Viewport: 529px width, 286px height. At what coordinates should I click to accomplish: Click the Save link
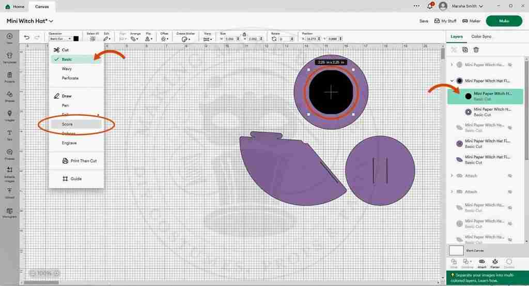coord(424,21)
